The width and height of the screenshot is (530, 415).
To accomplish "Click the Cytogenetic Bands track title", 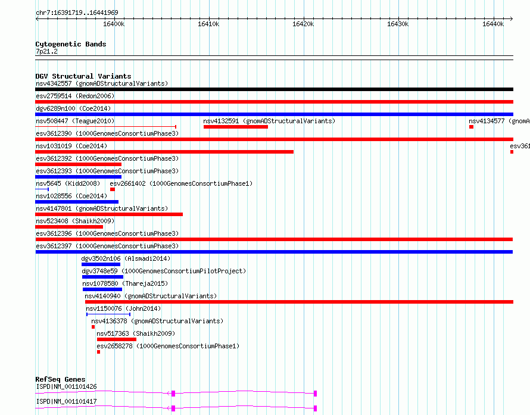I will (x=71, y=44).
